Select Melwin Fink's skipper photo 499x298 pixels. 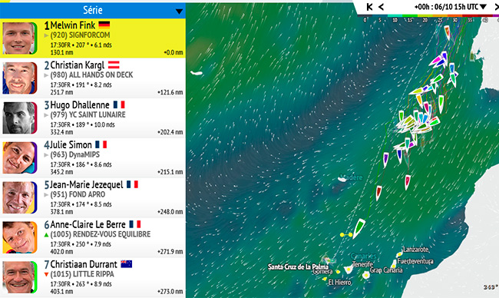pos(19,38)
